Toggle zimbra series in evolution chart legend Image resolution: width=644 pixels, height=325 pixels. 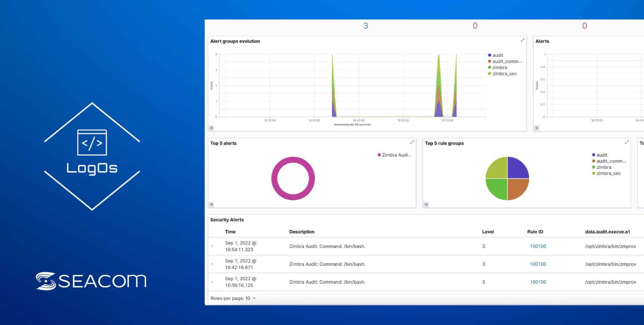(497, 68)
